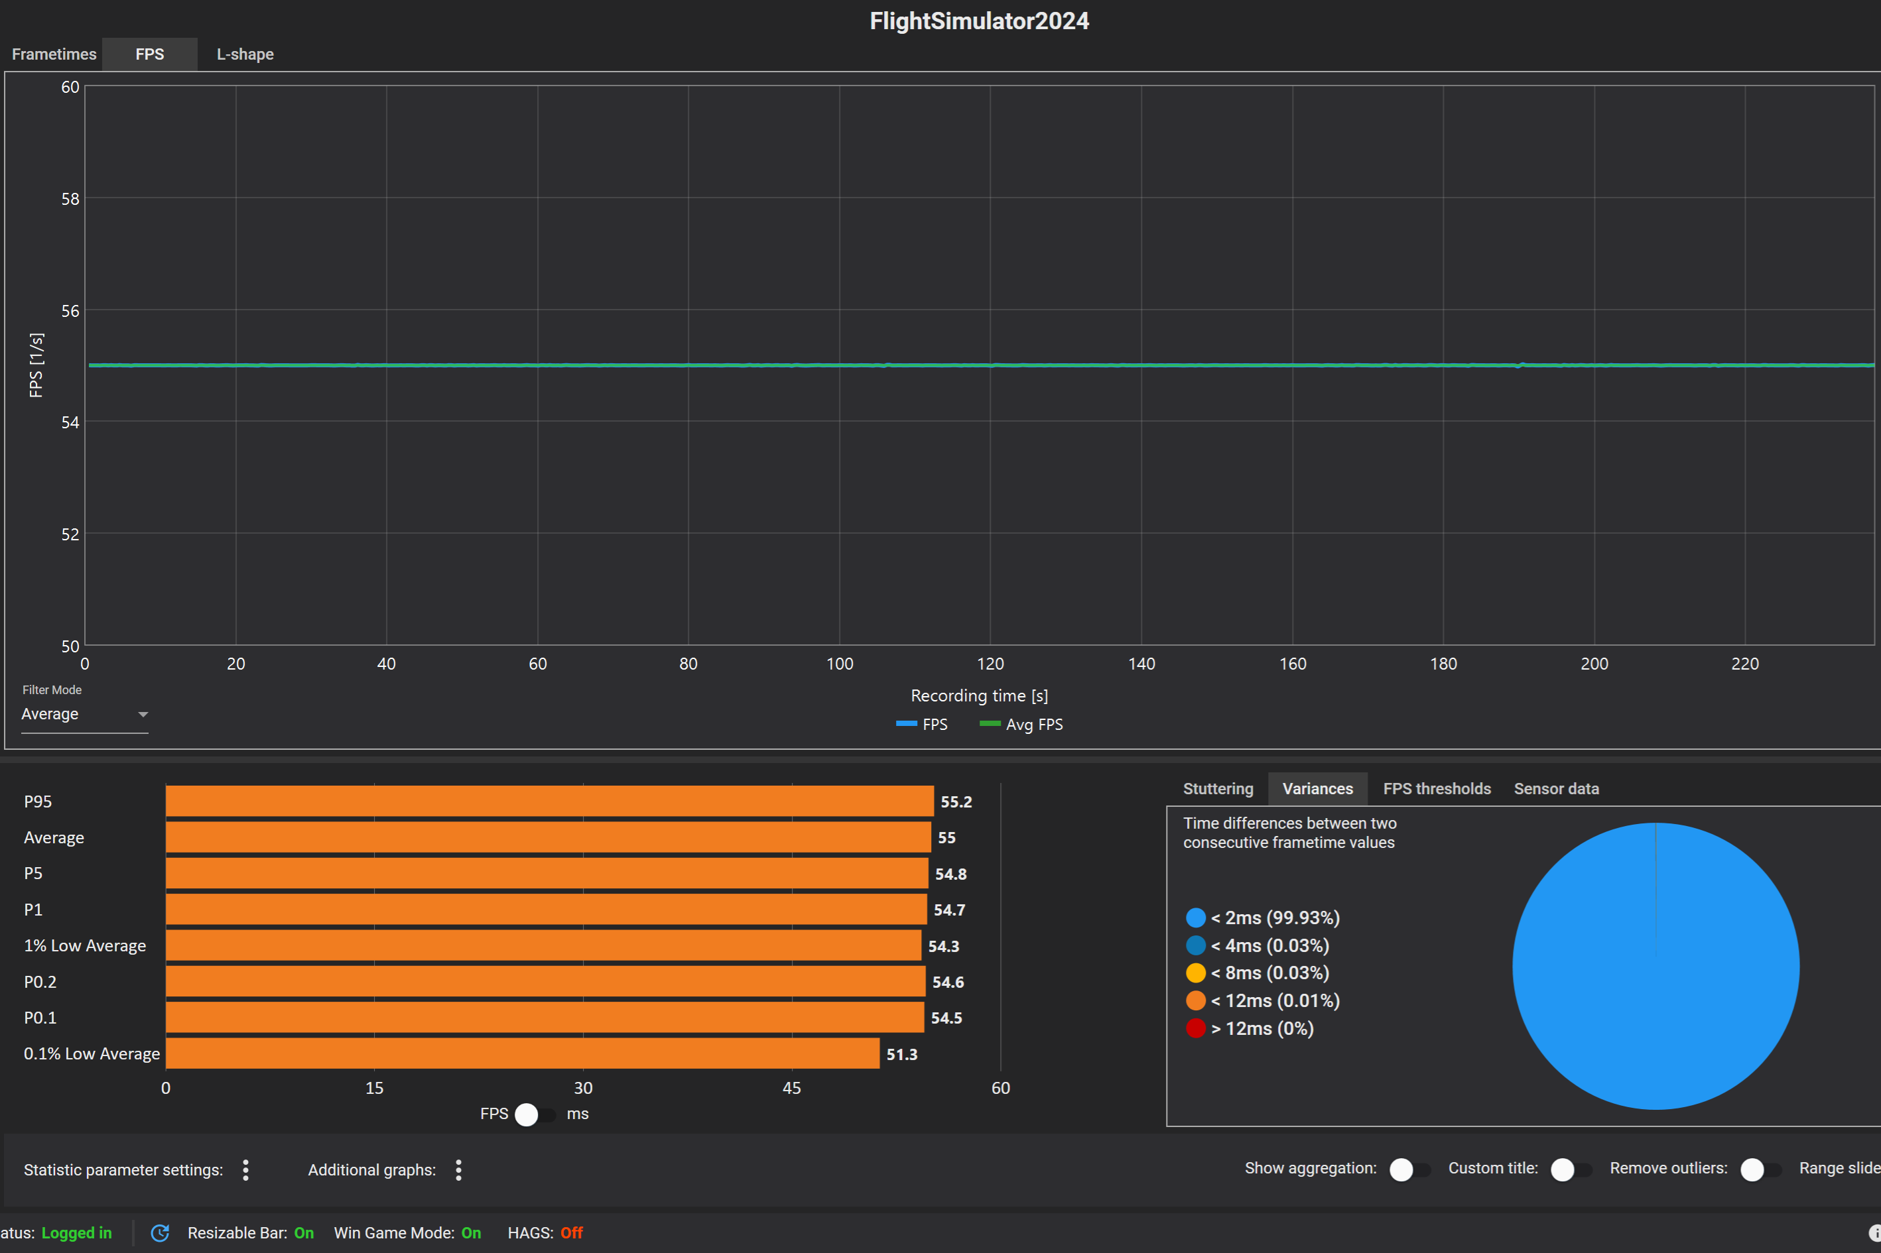The height and width of the screenshot is (1253, 1881).
Task: Click the 54.3 value label
Action: pyautogui.click(x=943, y=946)
